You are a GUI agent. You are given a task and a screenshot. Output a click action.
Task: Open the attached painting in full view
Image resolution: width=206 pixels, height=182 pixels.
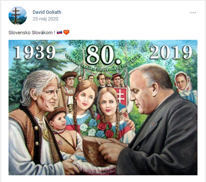(103, 108)
